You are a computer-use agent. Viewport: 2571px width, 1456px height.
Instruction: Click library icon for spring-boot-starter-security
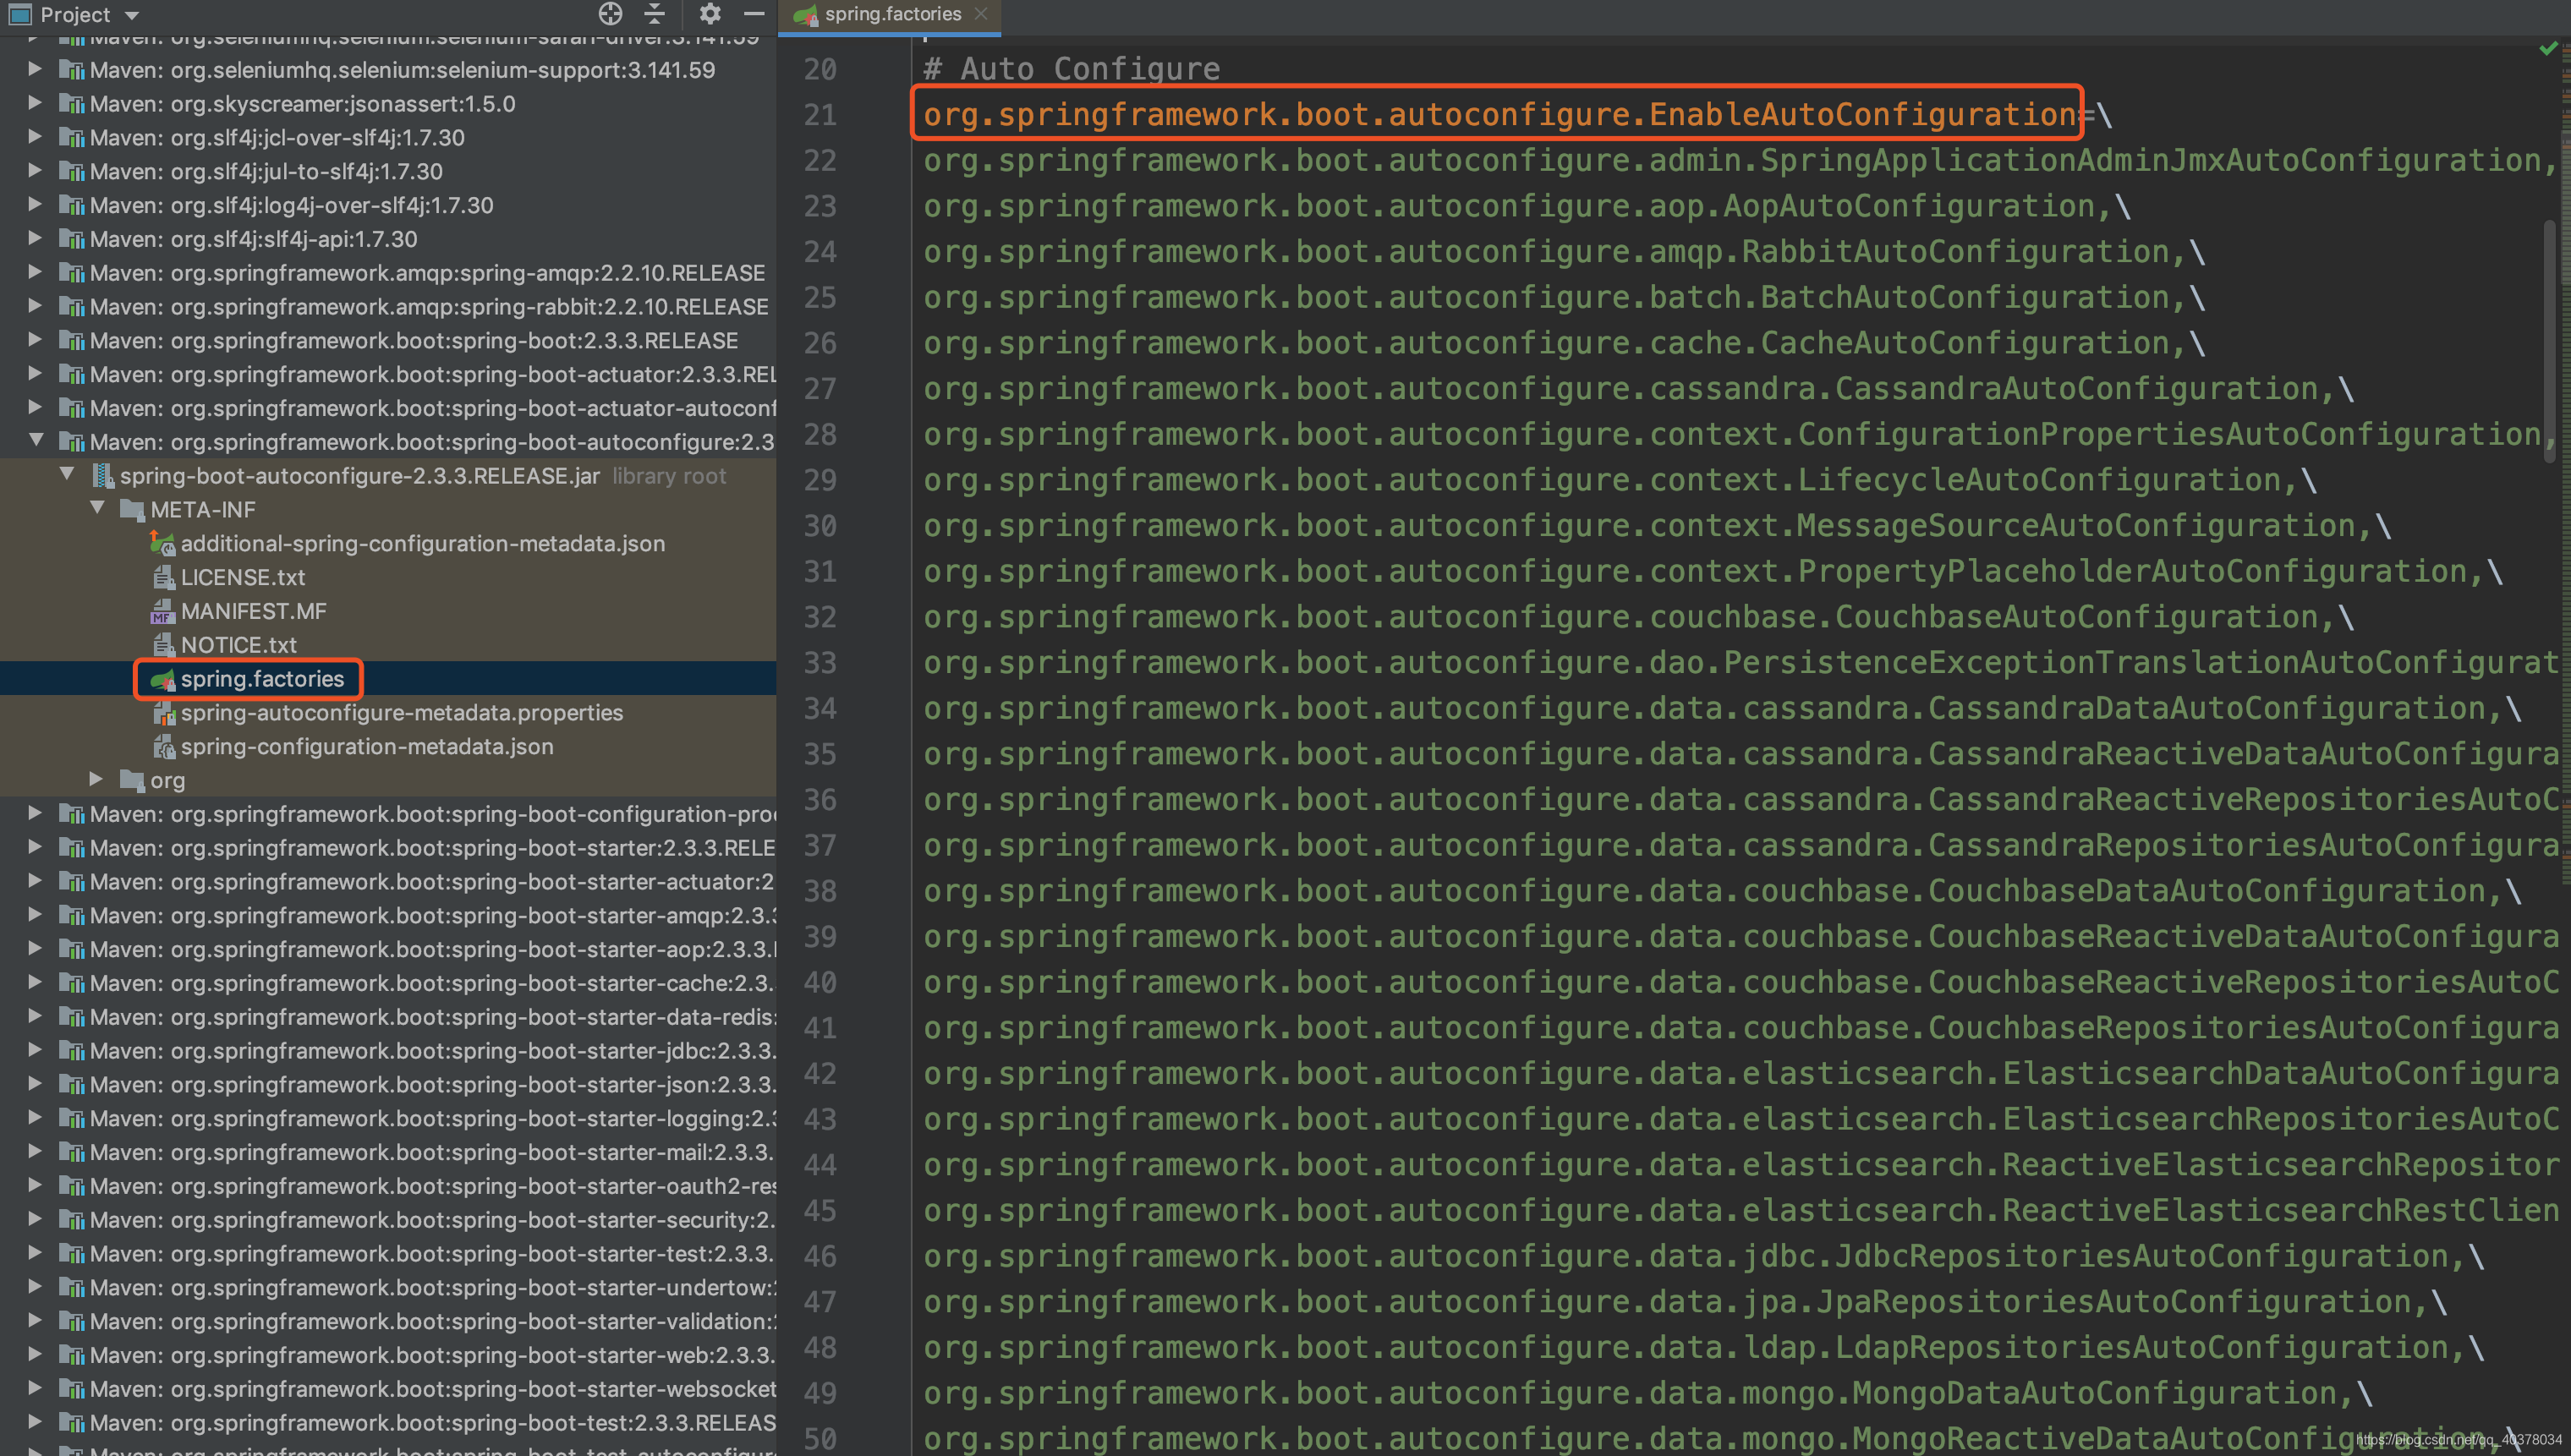click(71, 1220)
